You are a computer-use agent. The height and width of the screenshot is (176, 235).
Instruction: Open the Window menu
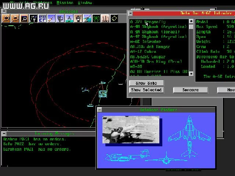click(x=85, y=3)
